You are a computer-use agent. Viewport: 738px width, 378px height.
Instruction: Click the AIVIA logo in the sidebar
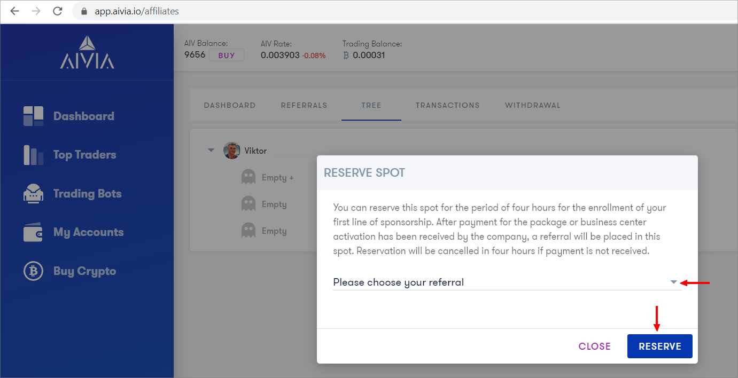point(87,53)
